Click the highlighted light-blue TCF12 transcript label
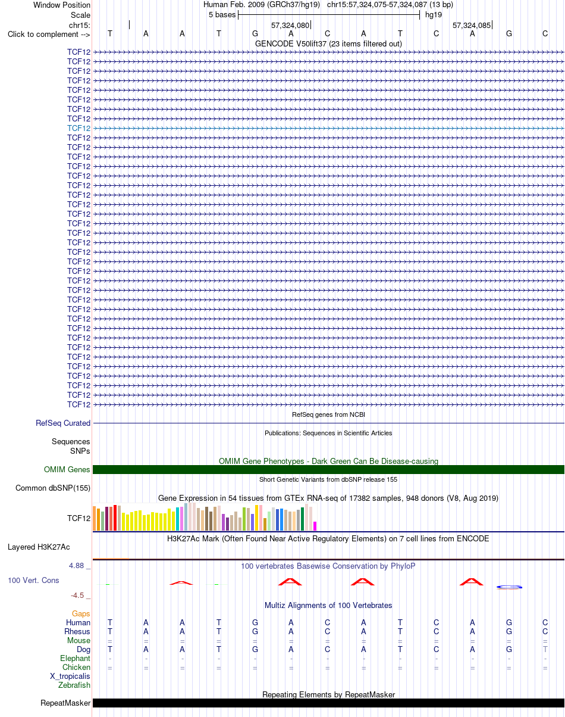565x717 pixels. coord(79,128)
